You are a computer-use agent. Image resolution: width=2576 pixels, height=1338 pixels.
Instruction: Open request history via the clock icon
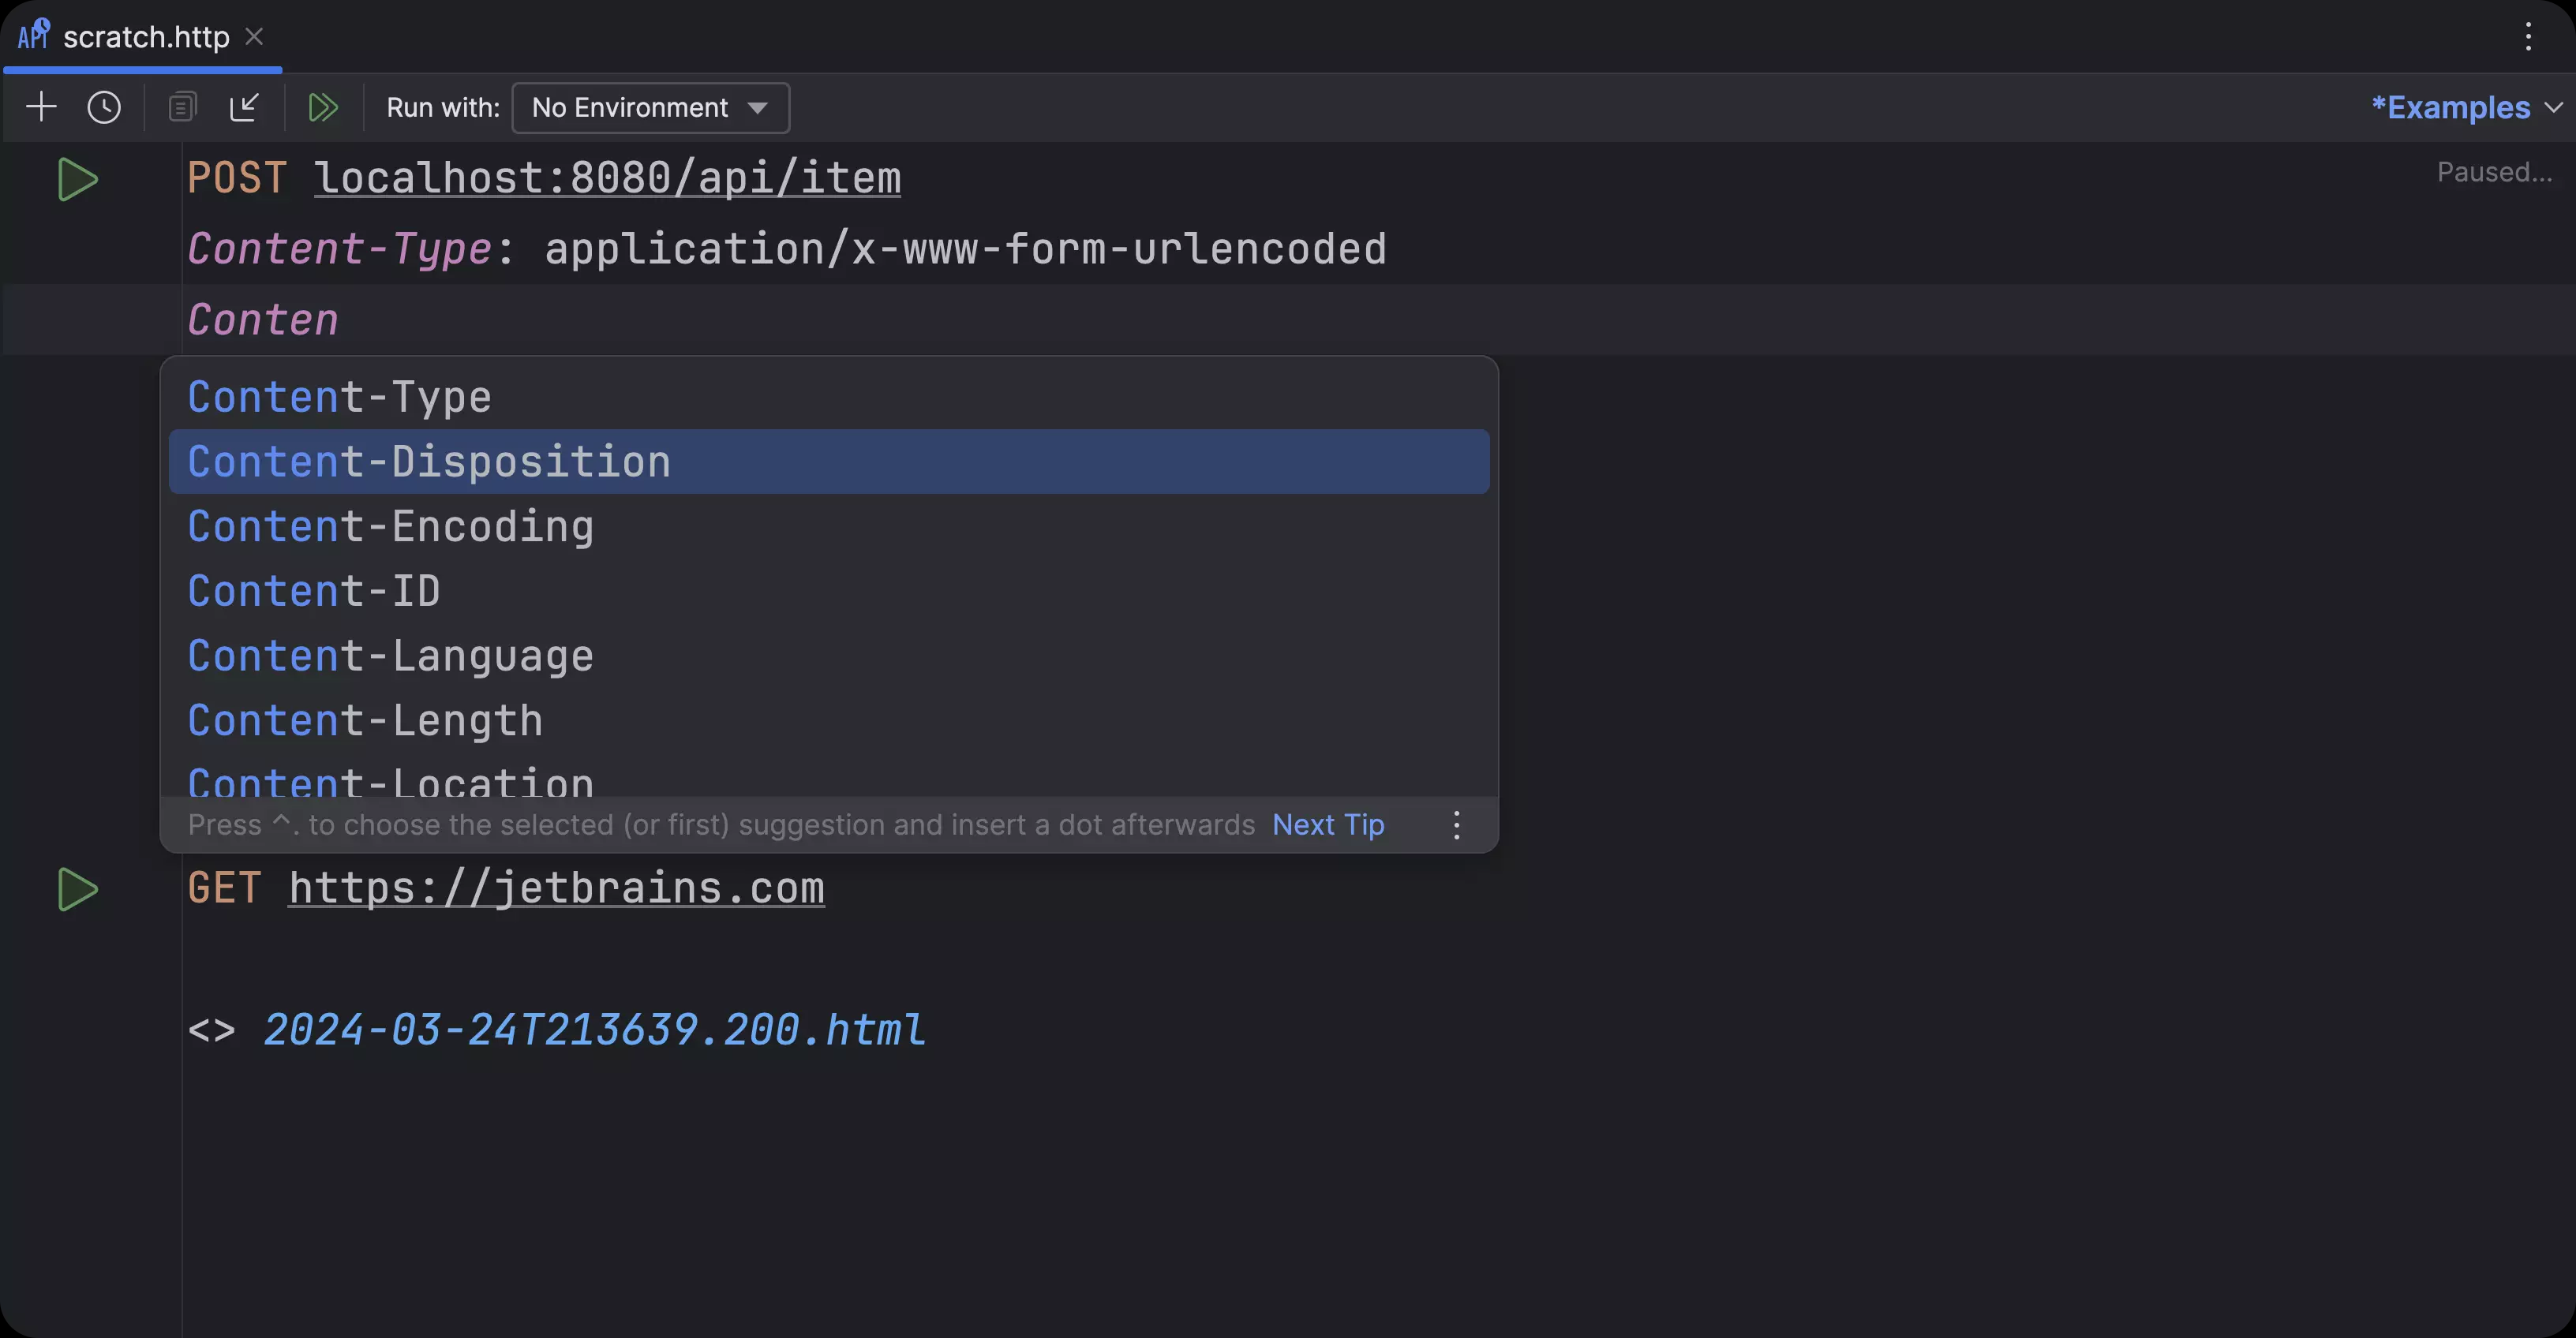click(x=104, y=107)
